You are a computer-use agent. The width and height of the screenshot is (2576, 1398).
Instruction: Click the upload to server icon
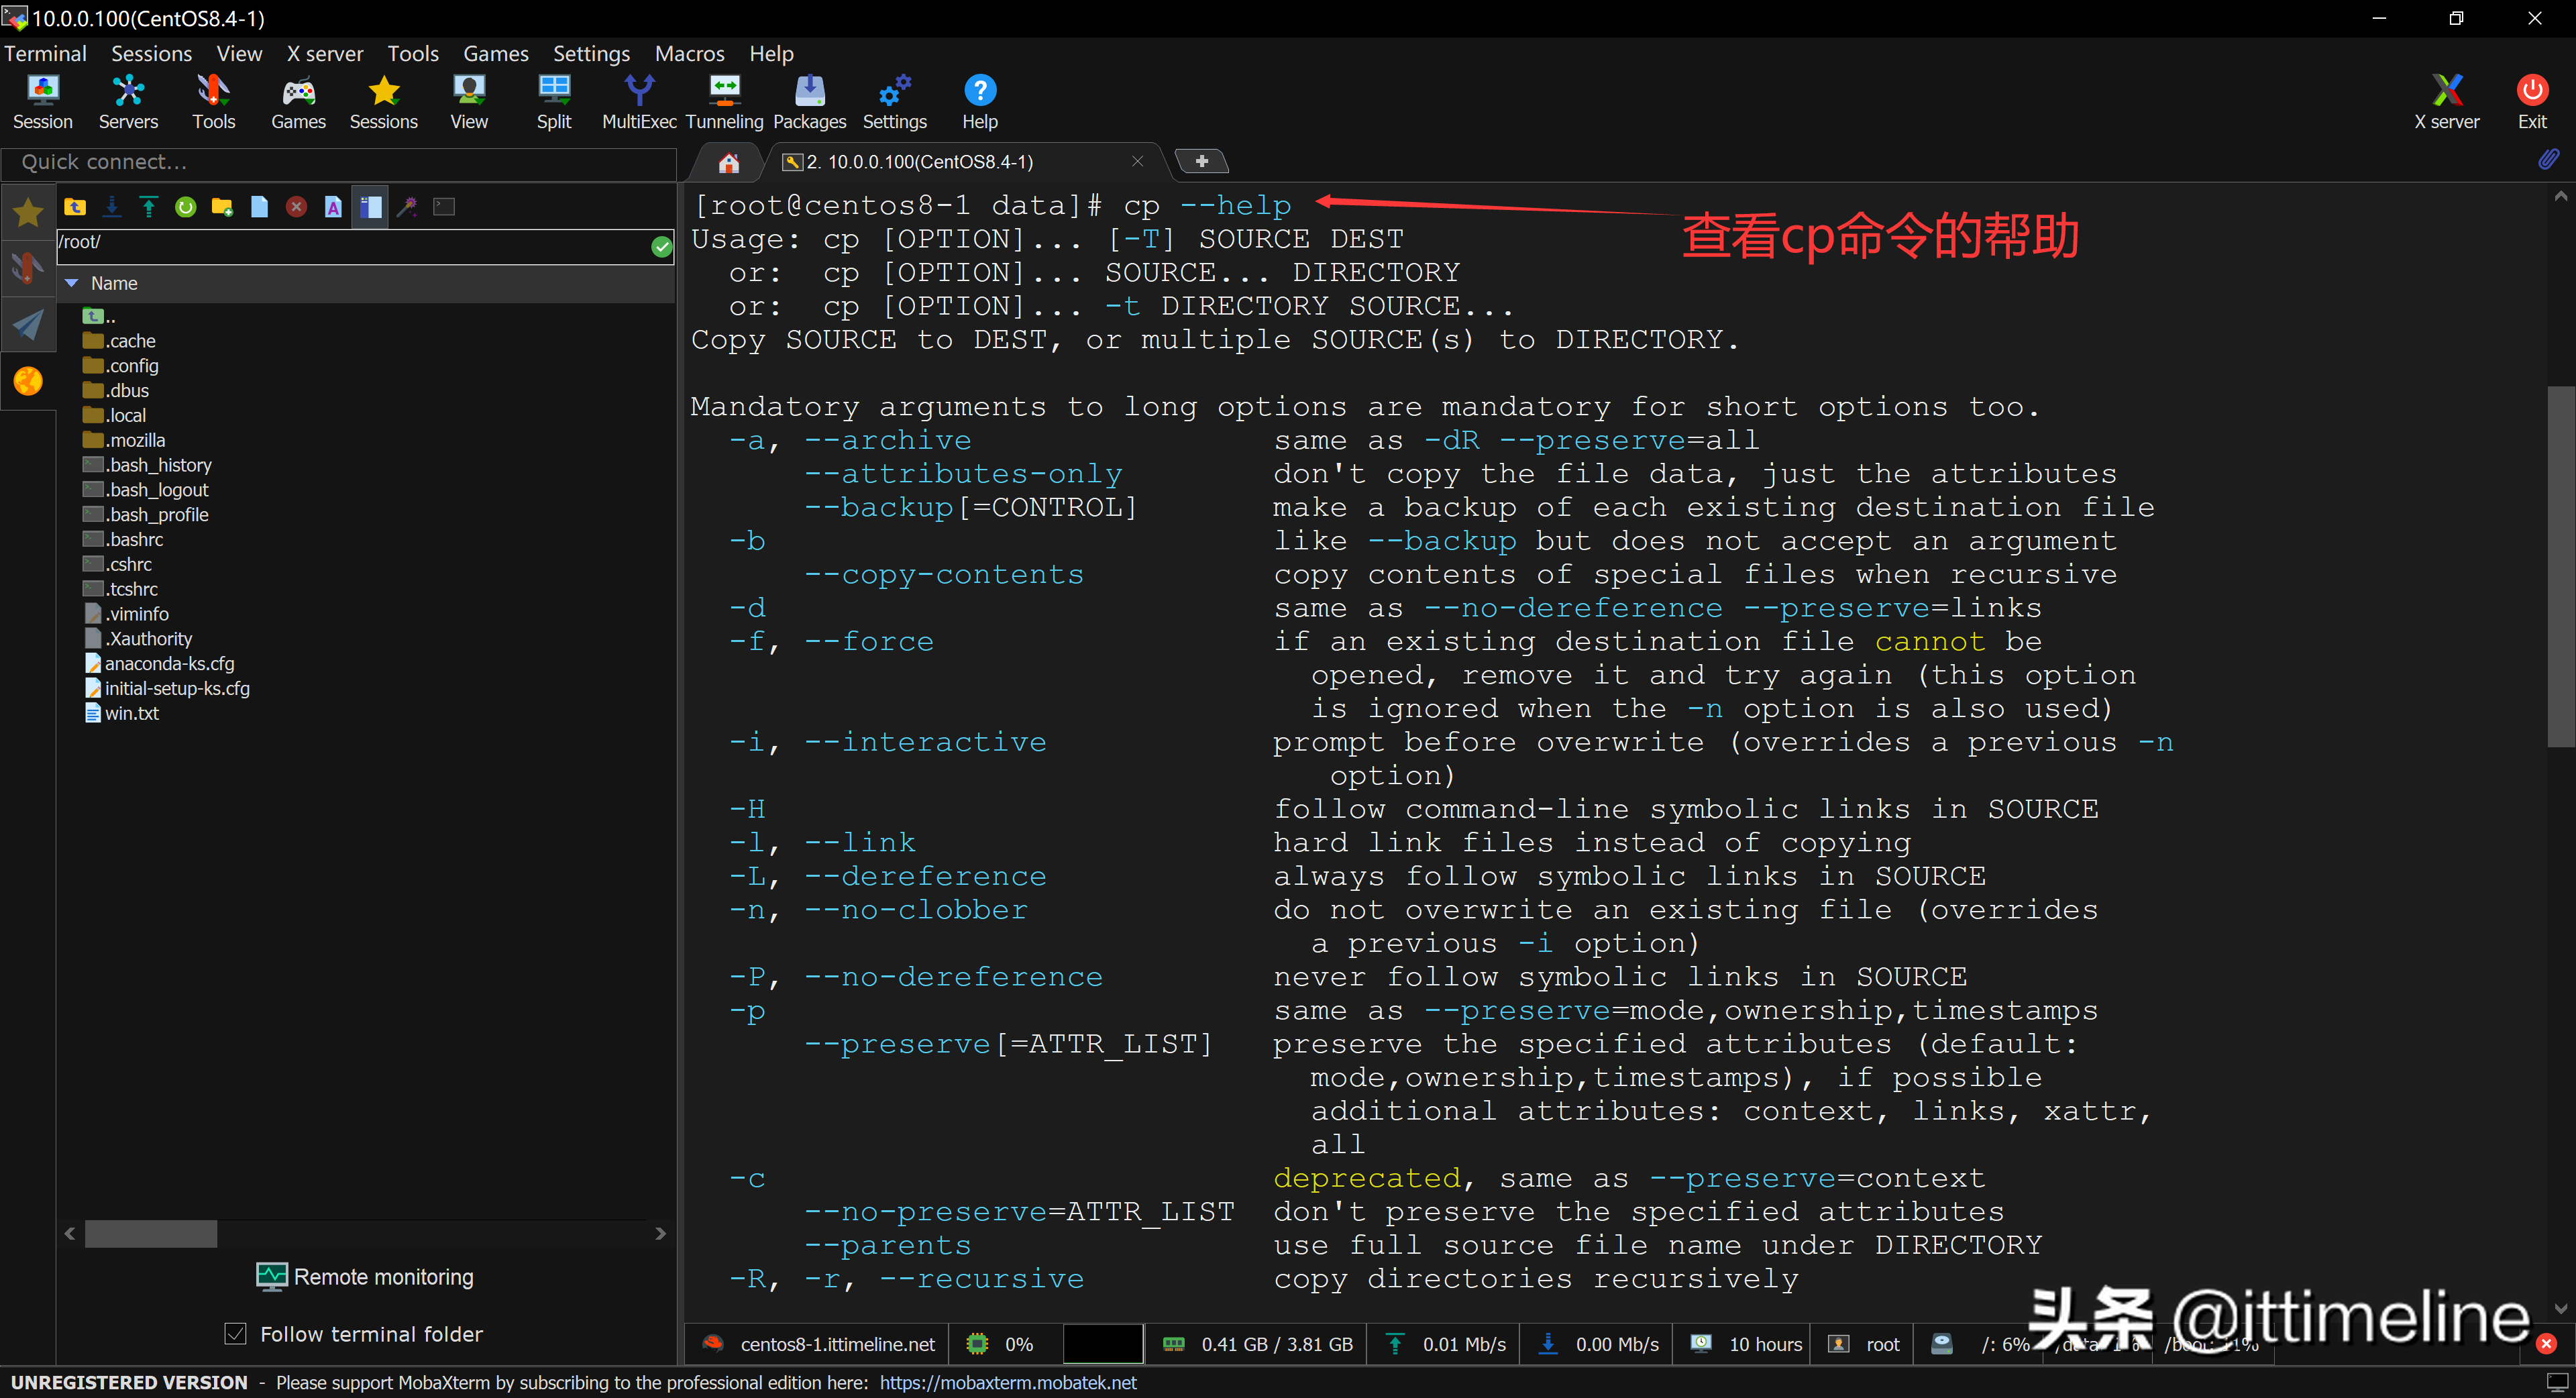(x=149, y=207)
